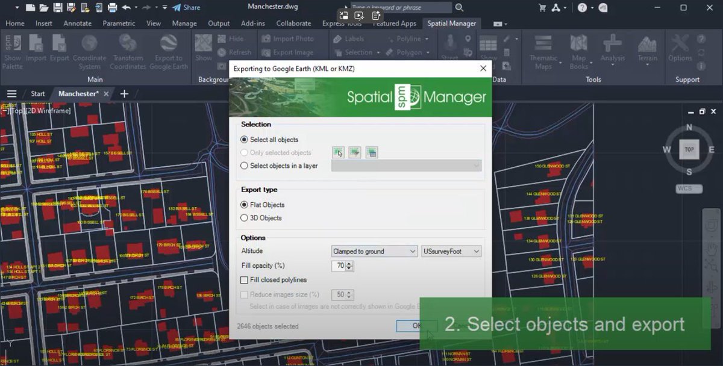Open the Annotate ribbon tab
Image resolution: width=723 pixels, height=366 pixels.
[x=78, y=23]
